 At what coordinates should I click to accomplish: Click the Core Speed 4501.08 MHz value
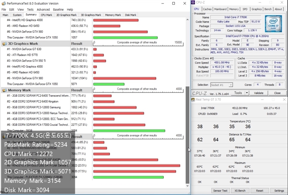[222, 63]
